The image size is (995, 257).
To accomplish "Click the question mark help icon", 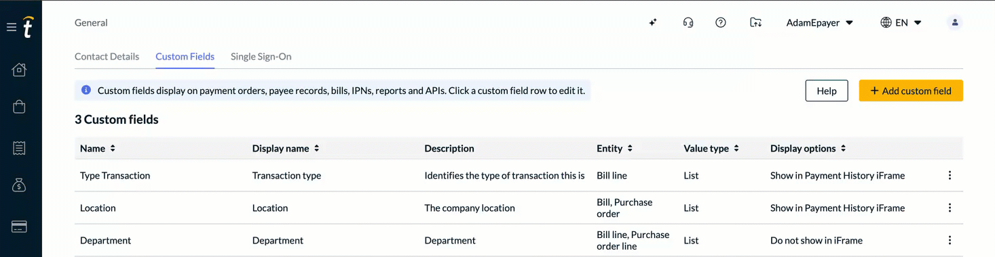I will (x=721, y=22).
